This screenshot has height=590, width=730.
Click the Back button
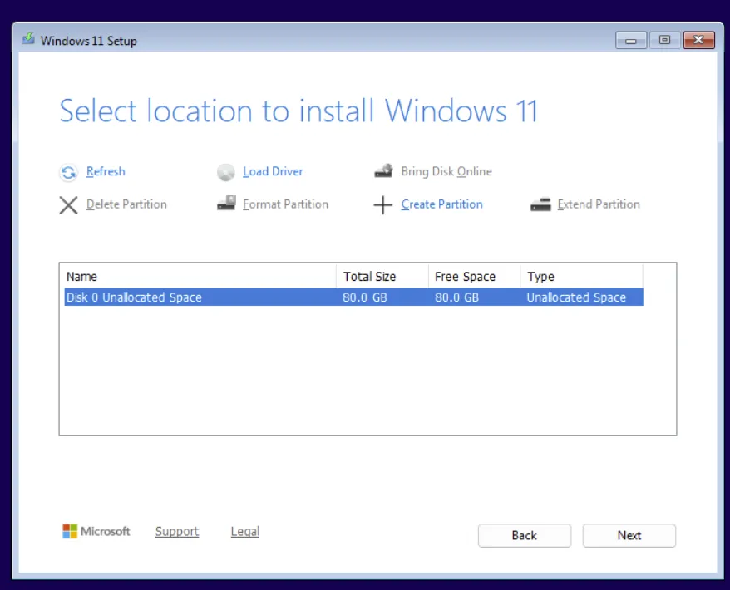pos(525,535)
